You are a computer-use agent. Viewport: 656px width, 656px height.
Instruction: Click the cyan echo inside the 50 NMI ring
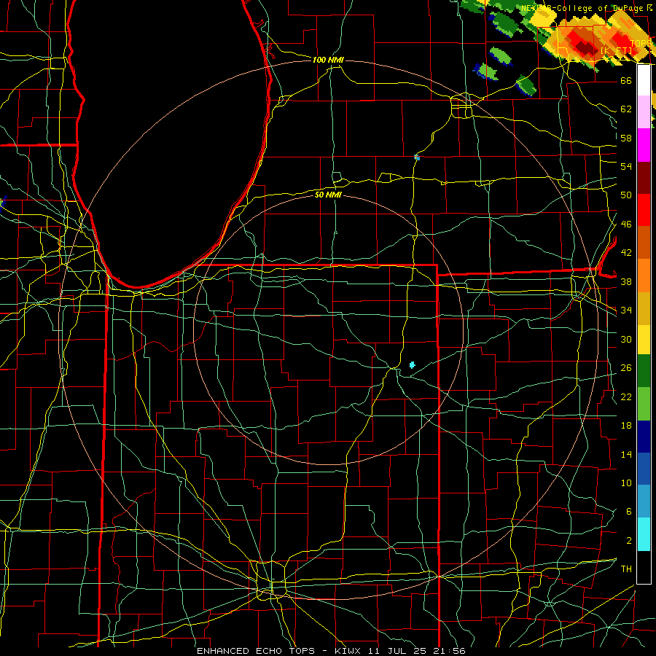point(412,365)
